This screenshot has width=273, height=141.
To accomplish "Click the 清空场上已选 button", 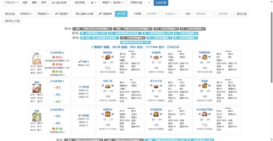I will 13,21.
